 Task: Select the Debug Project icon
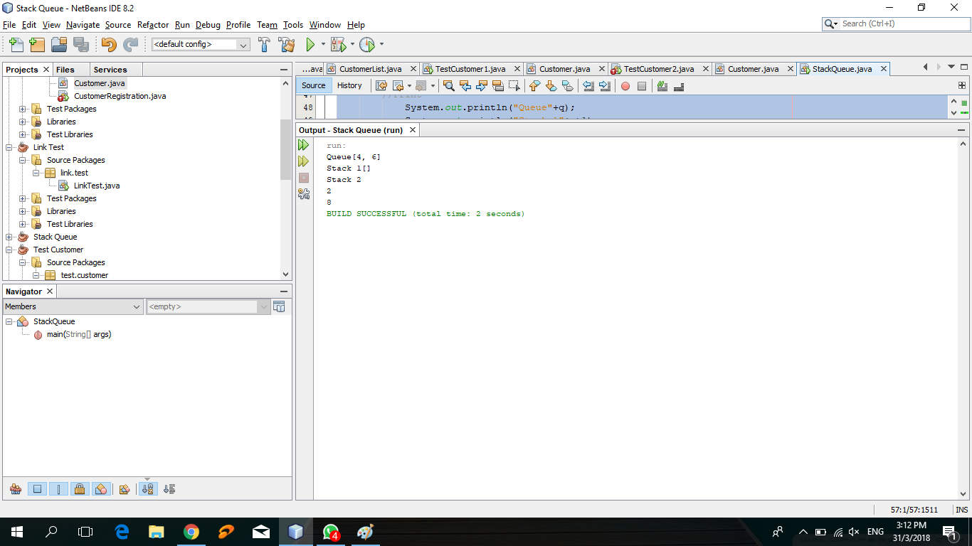[x=339, y=44]
